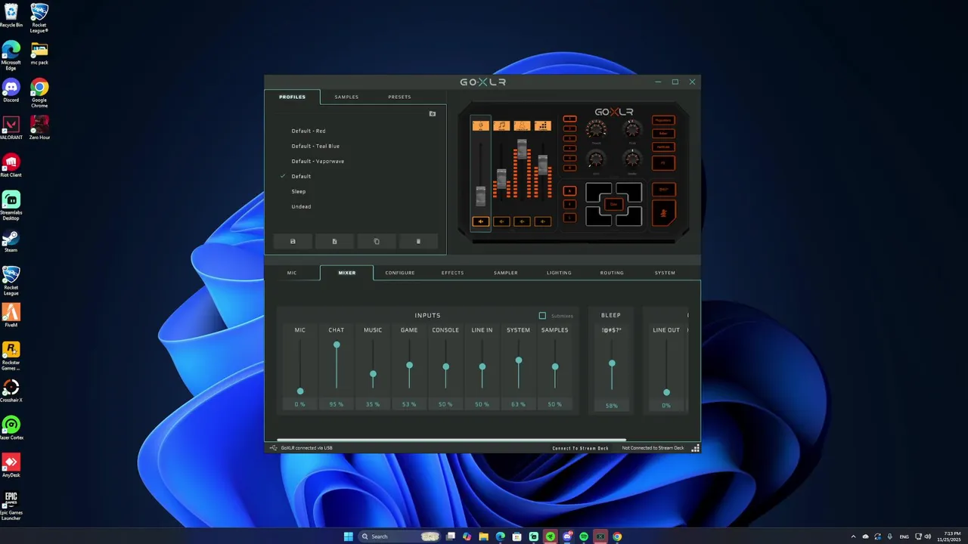
Task: Click the bleep button on the device
Action: point(663,189)
